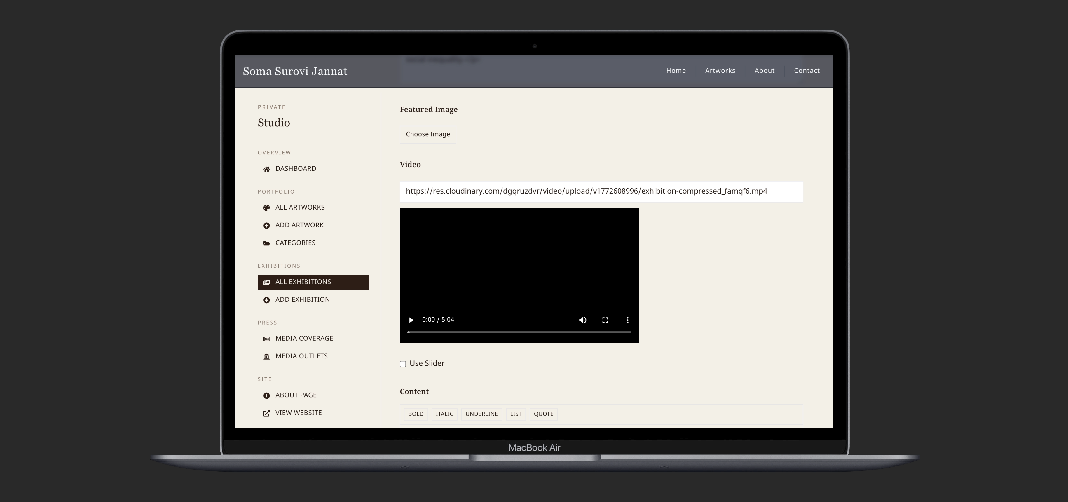Enter video fullscreen mode
The height and width of the screenshot is (502, 1068).
(x=605, y=320)
